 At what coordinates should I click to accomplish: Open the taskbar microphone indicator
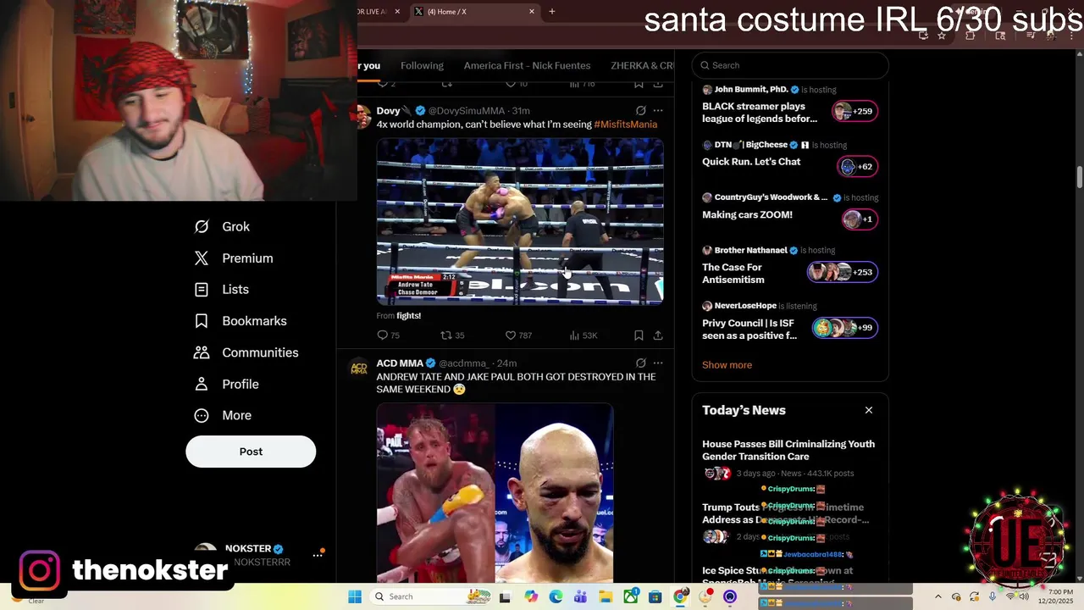pyautogui.click(x=993, y=596)
